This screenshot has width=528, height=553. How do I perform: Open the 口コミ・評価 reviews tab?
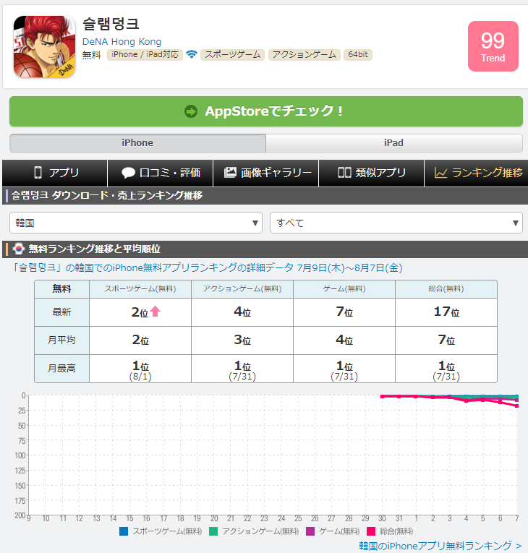pos(161,173)
